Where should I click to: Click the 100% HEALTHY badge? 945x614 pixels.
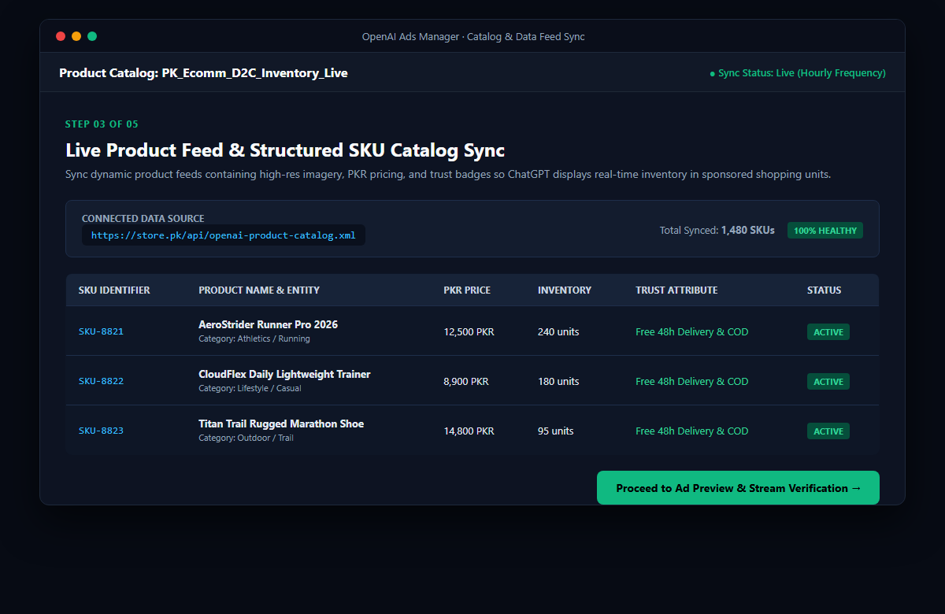[x=825, y=231]
